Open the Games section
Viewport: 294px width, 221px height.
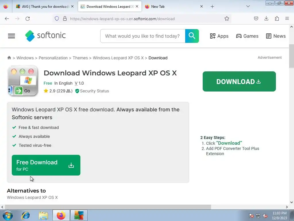click(247, 36)
